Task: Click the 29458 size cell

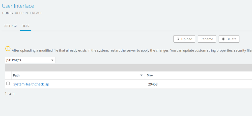Action: coord(153,84)
